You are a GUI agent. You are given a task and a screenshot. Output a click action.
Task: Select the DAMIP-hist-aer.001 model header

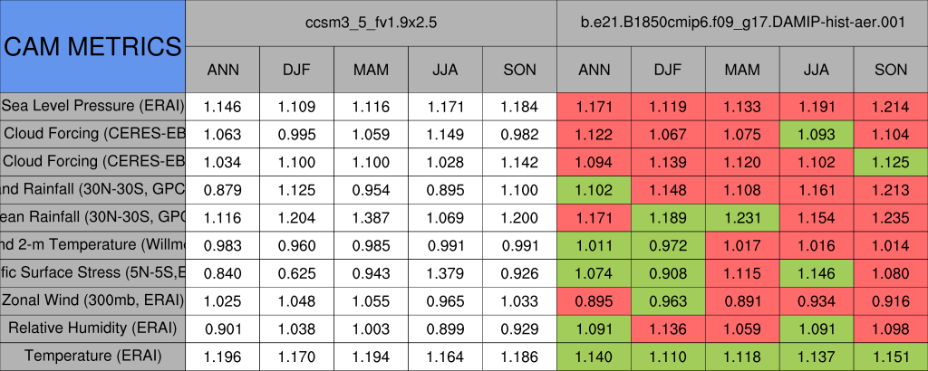742,24
